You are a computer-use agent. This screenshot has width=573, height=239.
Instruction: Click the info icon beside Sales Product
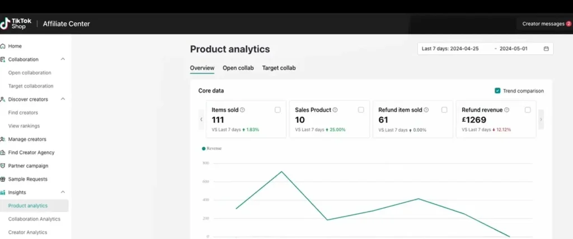[x=336, y=110]
